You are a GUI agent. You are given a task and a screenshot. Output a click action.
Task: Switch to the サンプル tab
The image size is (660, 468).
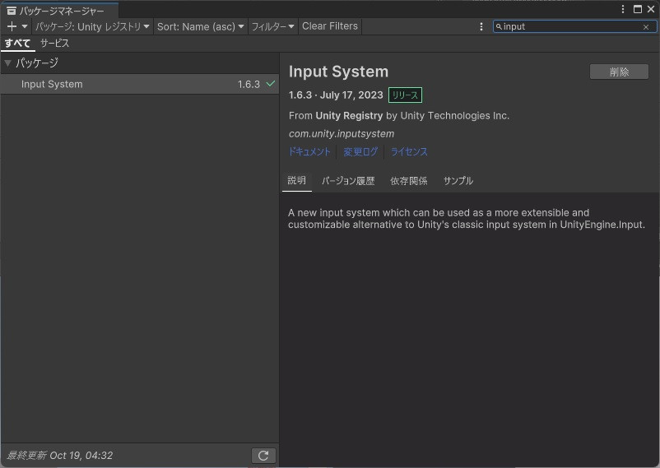(x=458, y=181)
